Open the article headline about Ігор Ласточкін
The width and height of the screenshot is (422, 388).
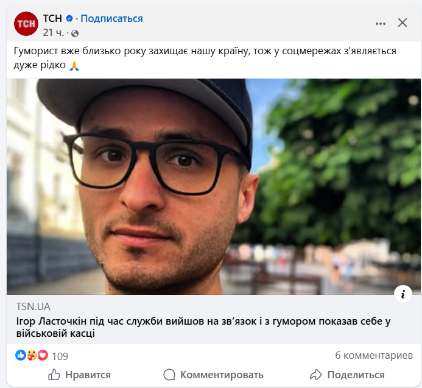point(203,327)
